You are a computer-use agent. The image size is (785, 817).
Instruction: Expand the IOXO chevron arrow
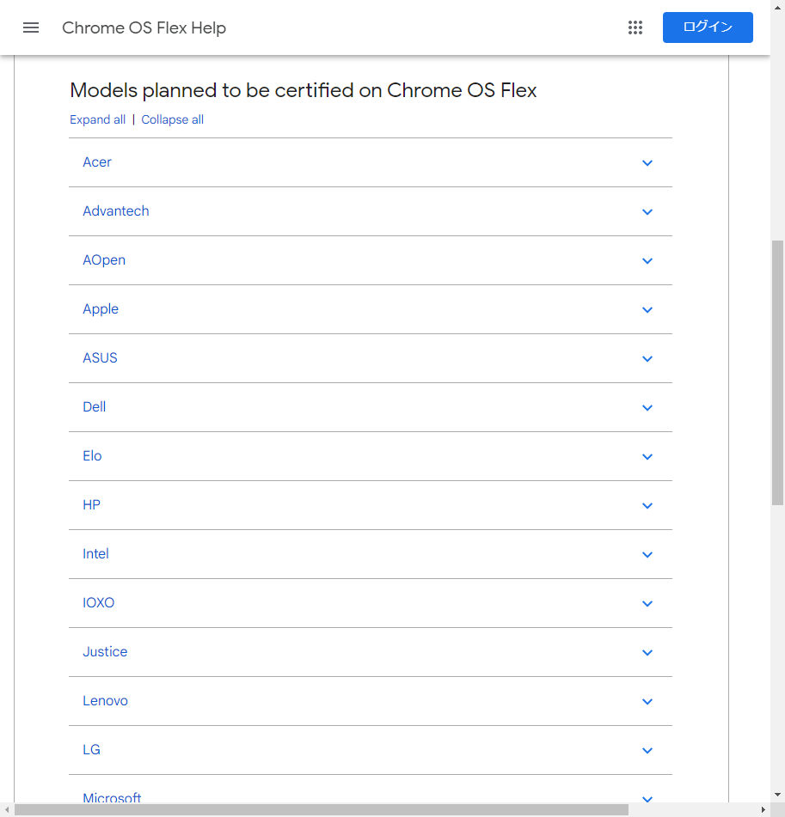(647, 604)
